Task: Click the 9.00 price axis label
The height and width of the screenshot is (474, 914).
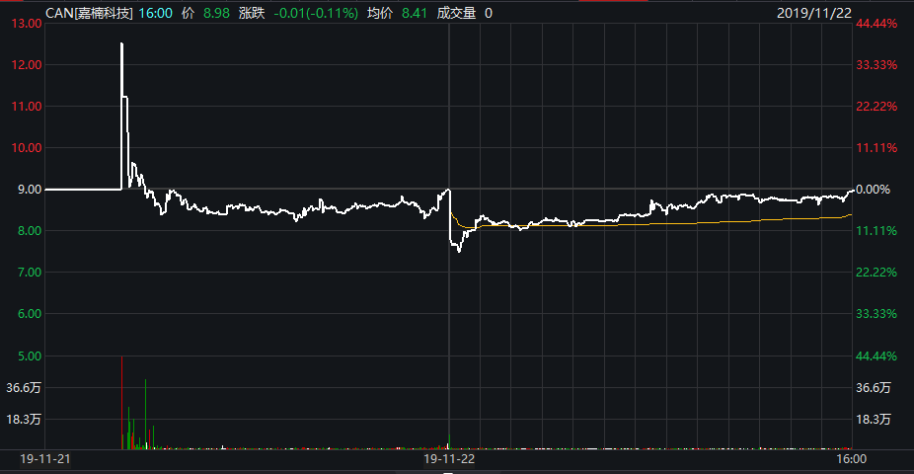Action: (x=30, y=190)
